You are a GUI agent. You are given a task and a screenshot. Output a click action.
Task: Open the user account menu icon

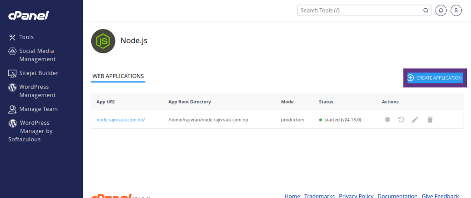coord(456,10)
